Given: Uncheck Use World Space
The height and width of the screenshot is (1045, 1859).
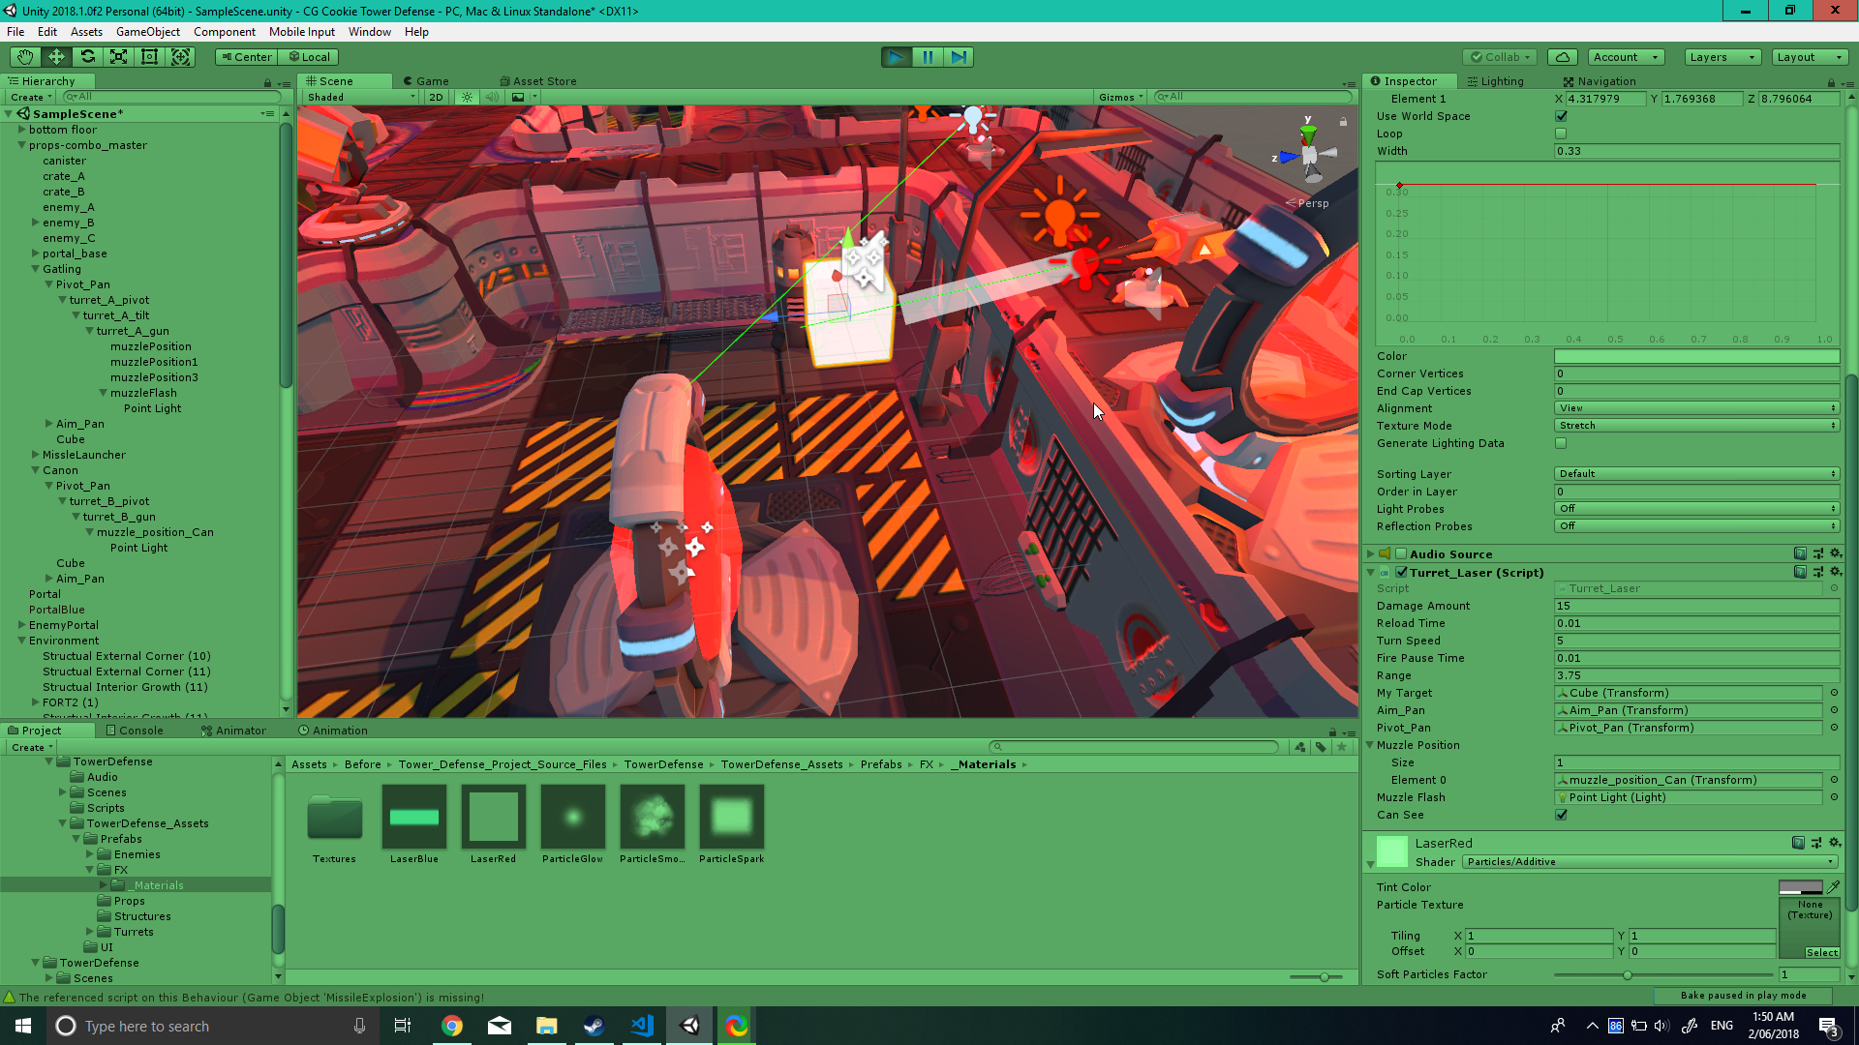Looking at the screenshot, I should (1560, 115).
